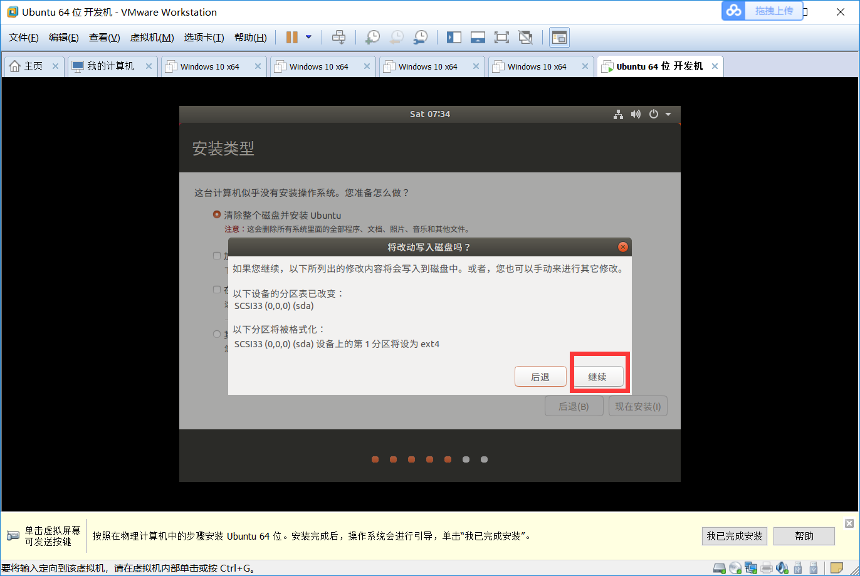Open the snapshot manager
This screenshot has height=576, width=860.
[x=421, y=38]
